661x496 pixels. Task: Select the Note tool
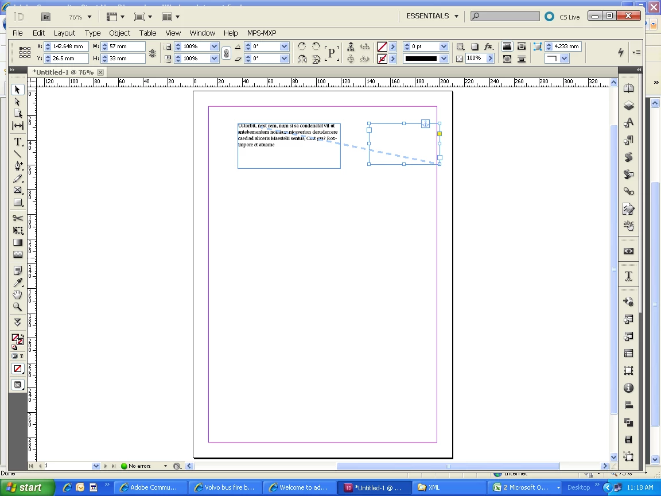(x=17, y=270)
